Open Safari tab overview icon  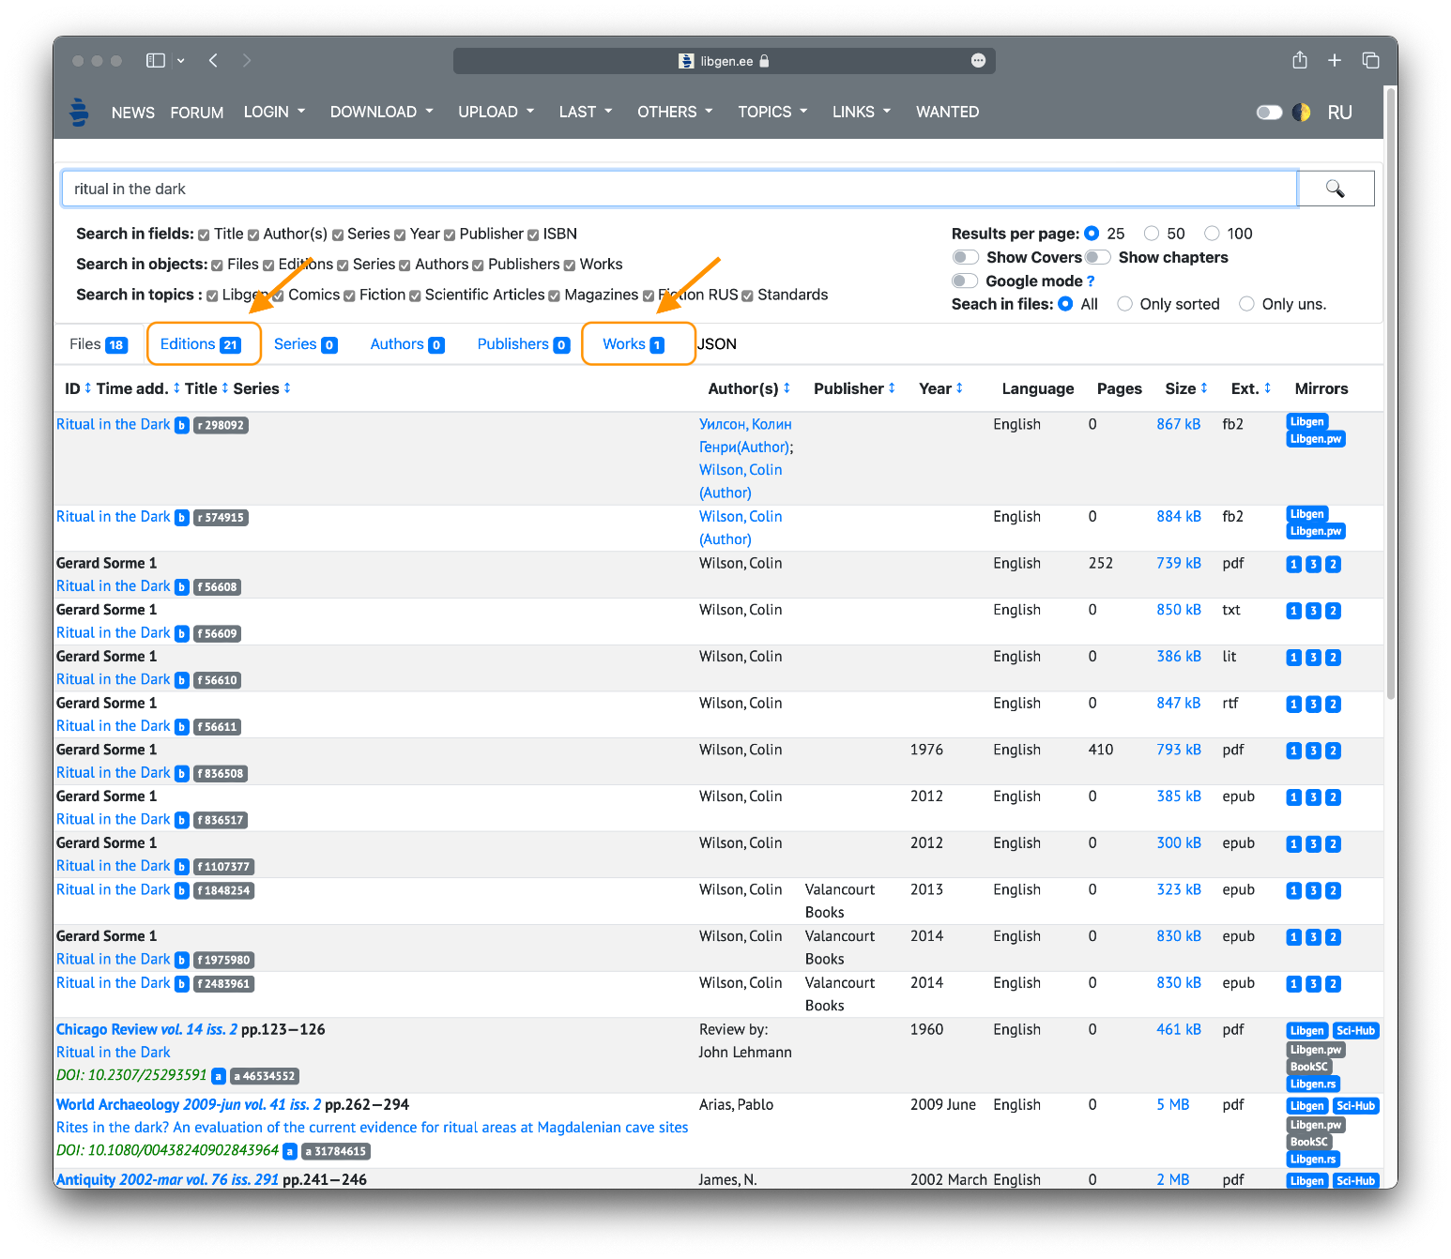point(1370,60)
